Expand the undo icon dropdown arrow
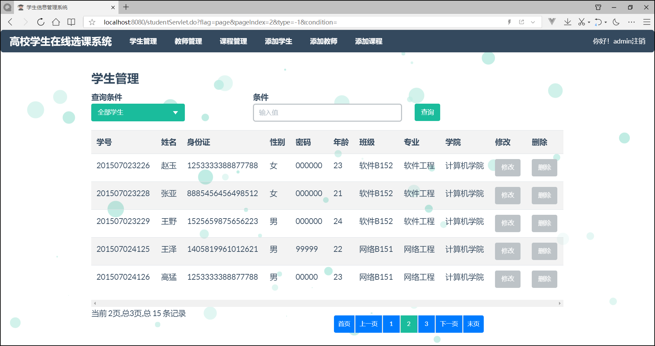This screenshot has height=346, width=655. (x=606, y=22)
